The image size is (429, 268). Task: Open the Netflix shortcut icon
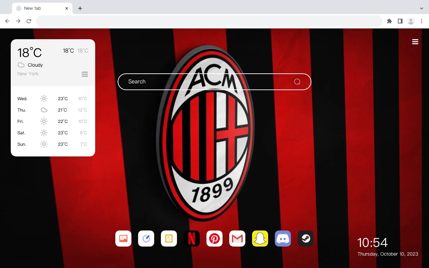coord(192,239)
